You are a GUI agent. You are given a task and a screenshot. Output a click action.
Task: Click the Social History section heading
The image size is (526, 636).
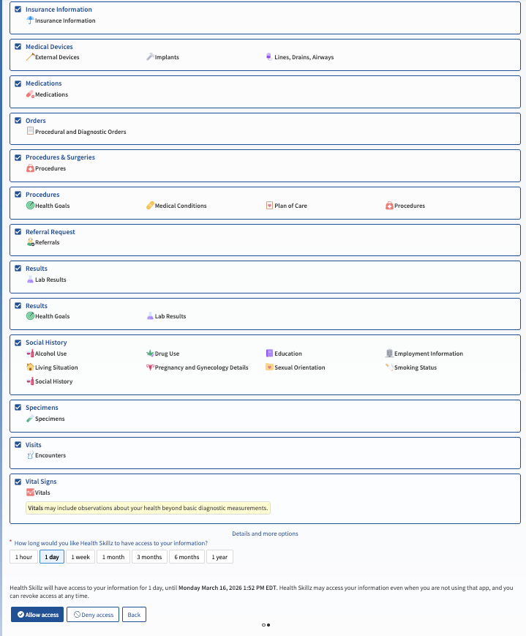[46, 343]
